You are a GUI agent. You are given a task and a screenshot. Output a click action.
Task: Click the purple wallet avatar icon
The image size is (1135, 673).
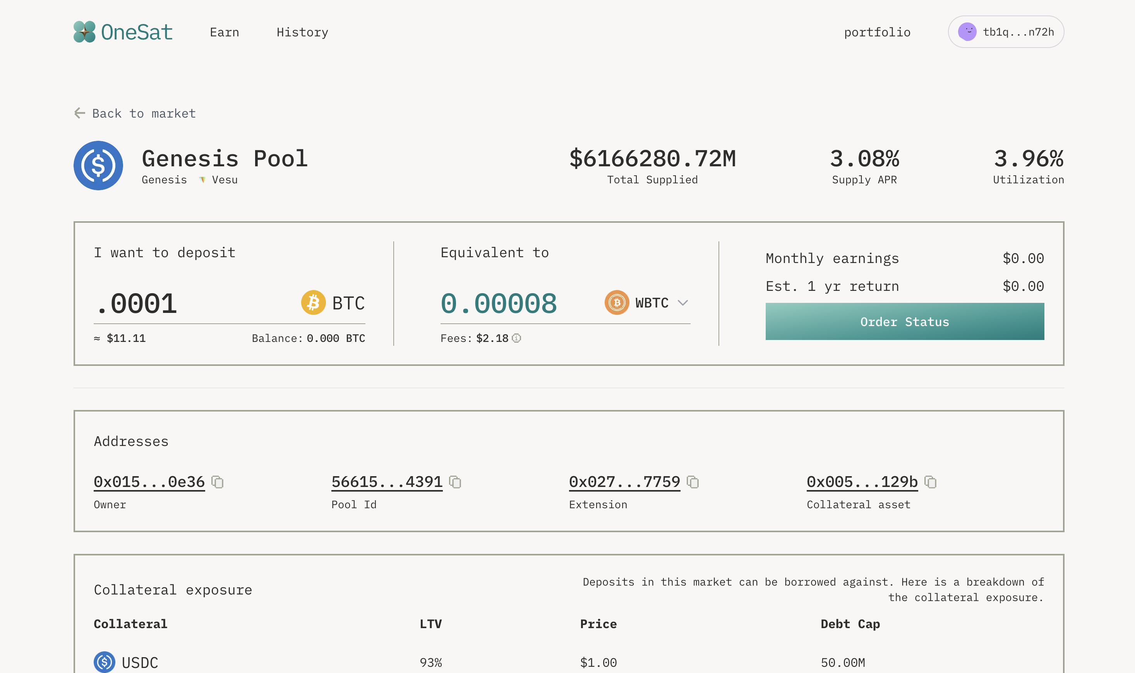(967, 32)
